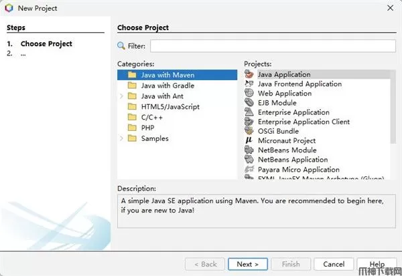Image resolution: width=402 pixels, height=276 pixels.
Task: Click the Java Application project icon
Action: pos(249,75)
